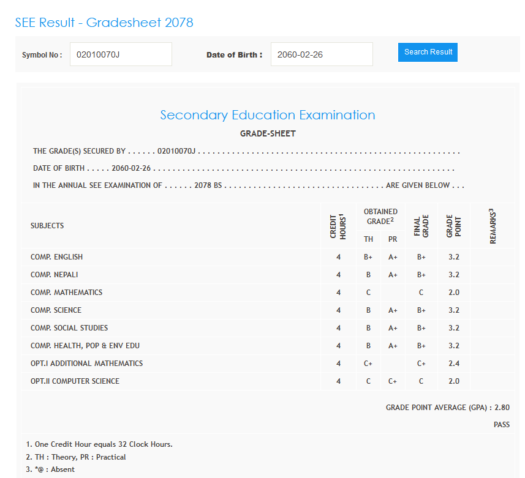Click the SEE Result - Gradesheet 2078 heading
This screenshot has height=478, width=525.
click(x=104, y=23)
